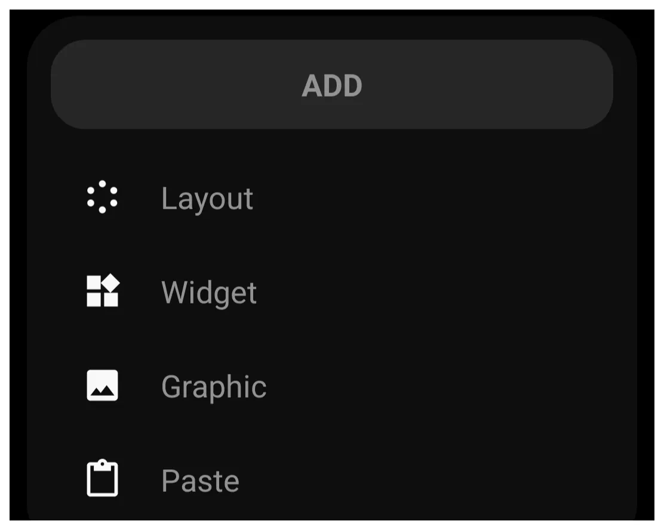Click the word Paste
Viewport: 664px width, 530px height.
coord(200,481)
